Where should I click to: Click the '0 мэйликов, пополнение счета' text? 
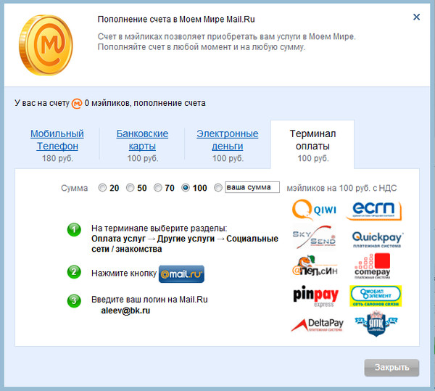tap(145, 103)
